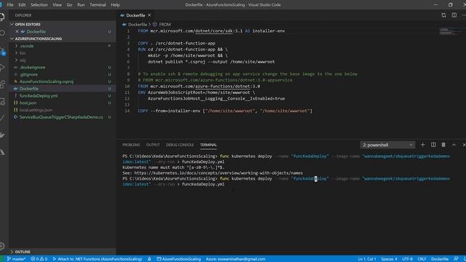Open the Explorer view in activity bar
Image resolution: width=466 pixels, height=262 pixels.
click(2, 17)
